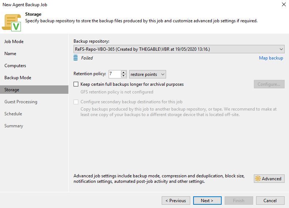This screenshot has height=208, width=289.
Task: Select the Storage step
Action: tap(34, 89)
